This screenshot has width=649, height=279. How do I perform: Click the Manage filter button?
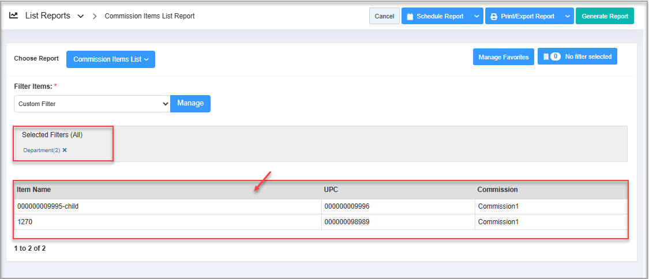pos(190,103)
